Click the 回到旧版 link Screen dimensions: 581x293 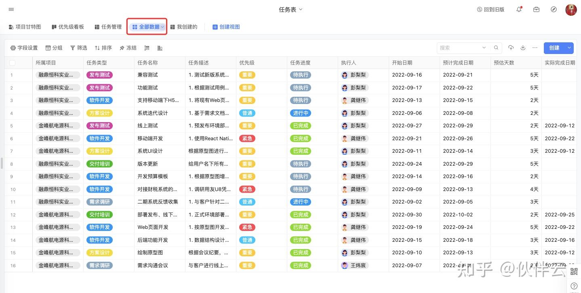[x=490, y=9]
